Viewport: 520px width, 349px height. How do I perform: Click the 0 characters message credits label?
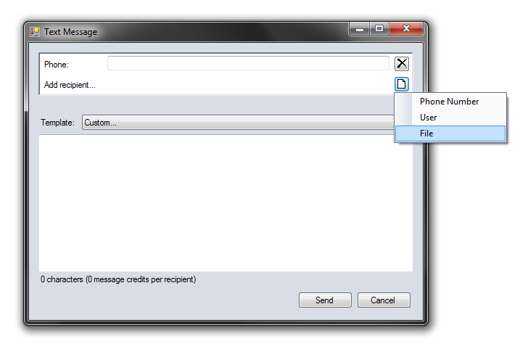coord(118,279)
